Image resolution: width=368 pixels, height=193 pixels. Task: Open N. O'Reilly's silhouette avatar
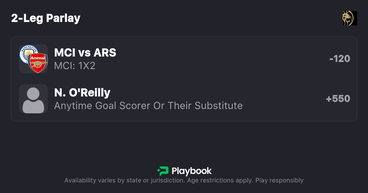(33, 99)
